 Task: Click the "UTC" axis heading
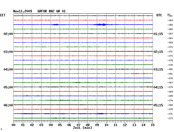coord(159,15)
